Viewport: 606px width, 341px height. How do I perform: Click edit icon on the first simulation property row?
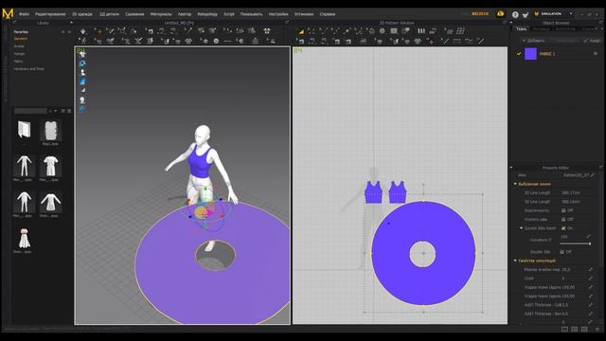point(591,269)
